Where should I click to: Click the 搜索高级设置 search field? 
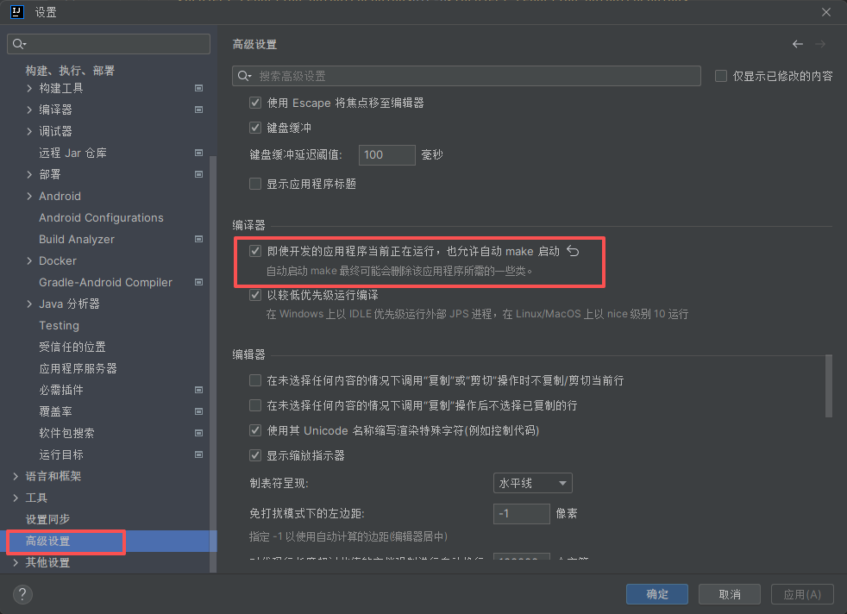(474, 76)
